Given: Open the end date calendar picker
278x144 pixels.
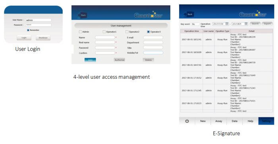Looking at the screenshot, I should pyautogui.click(x=246, y=24).
